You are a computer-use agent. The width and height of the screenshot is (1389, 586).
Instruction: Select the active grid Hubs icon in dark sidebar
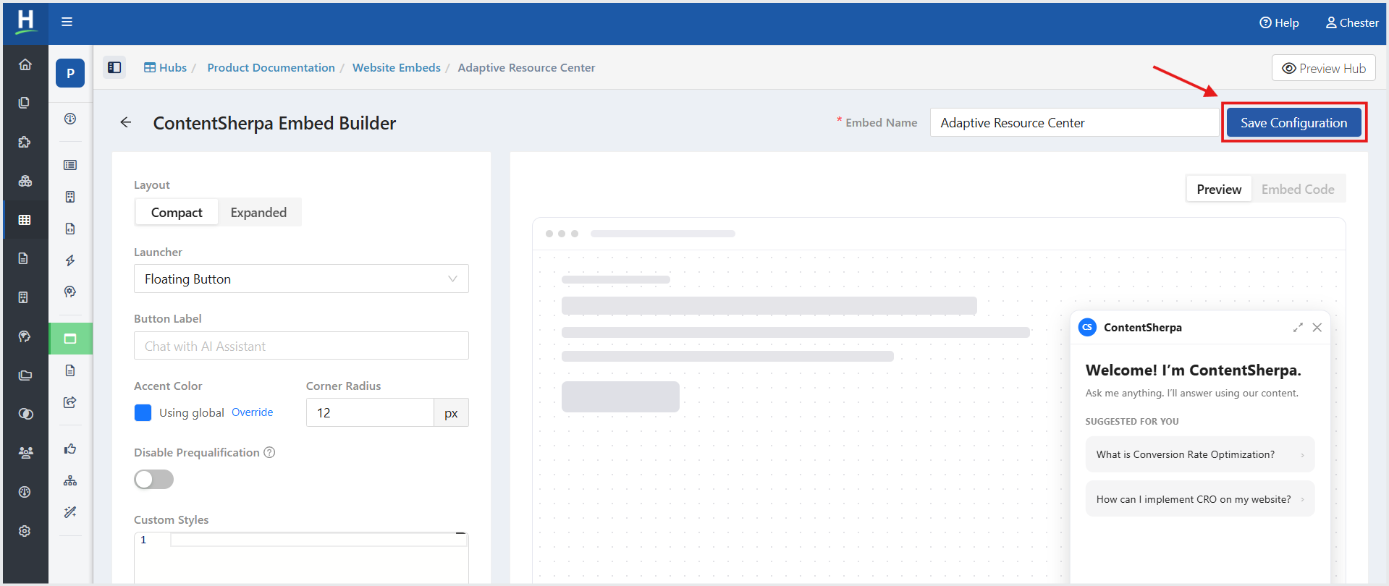click(25, 219)
